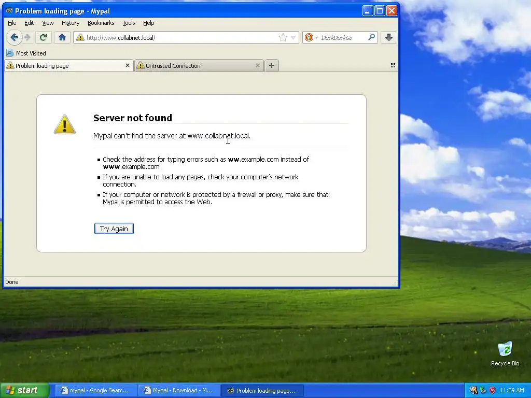Click the first system tray icon
The width and height of the screenshot is (531, 398).
pyautogui.click(x=473, y=391)
